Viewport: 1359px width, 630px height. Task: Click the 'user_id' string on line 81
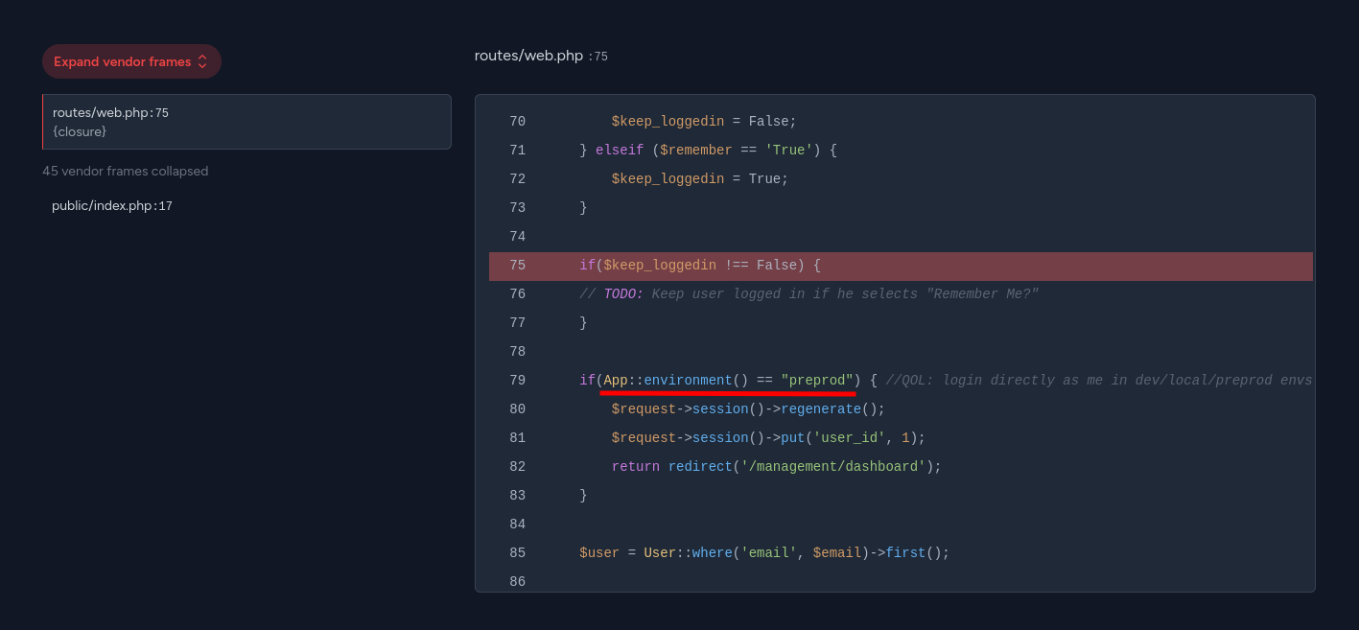tap(849, 438)
